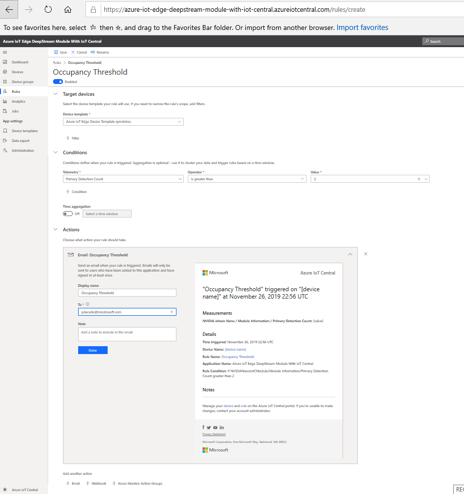This screenshot has height=494, width=464.
Task: Select Rules in the sidebar
Action: (16, 92)
